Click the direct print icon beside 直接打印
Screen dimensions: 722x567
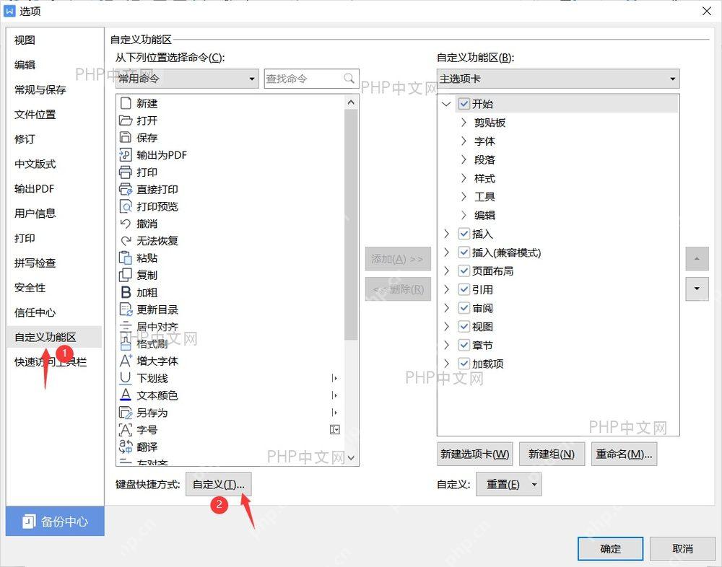126,189
